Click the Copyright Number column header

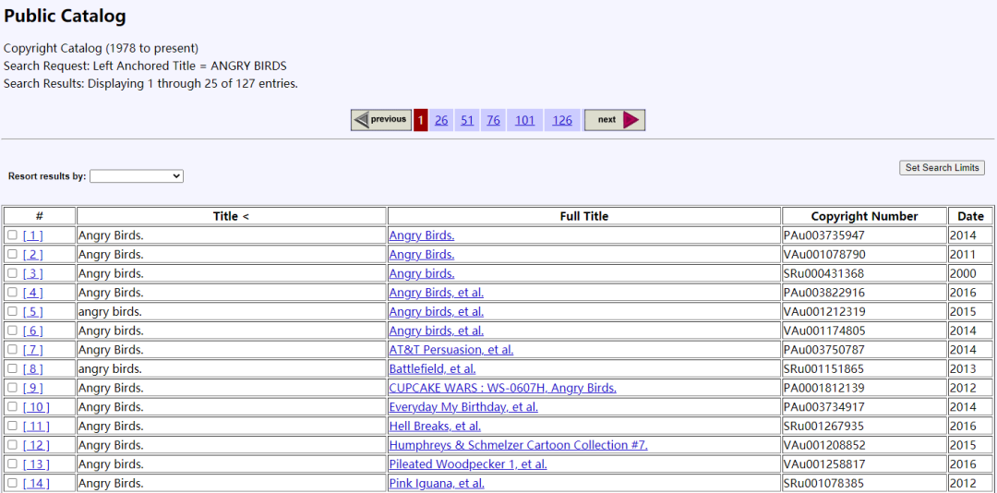coord(865,216)
